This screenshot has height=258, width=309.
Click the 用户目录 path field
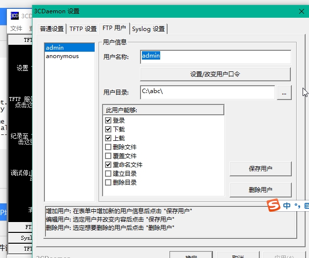pos(207,92)
